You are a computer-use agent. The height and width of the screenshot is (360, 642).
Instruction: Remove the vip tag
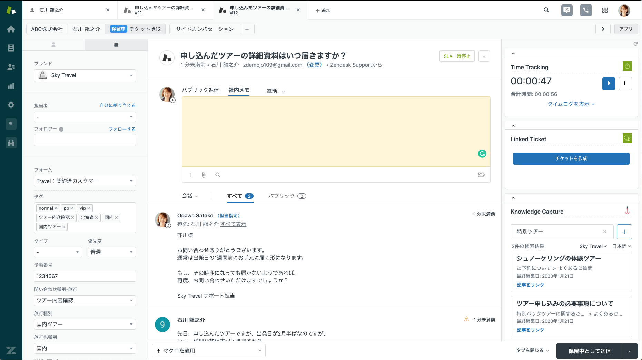pyautogui.click(x=89, y=208)
